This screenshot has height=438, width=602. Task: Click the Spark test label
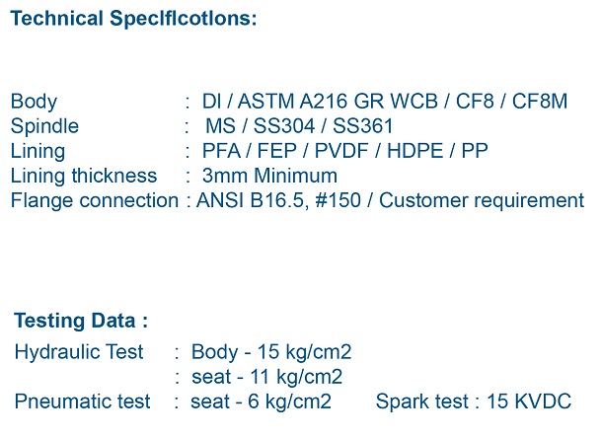422,401
